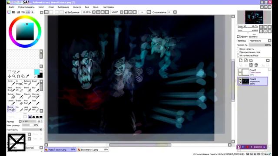Swap foreground and background colors

(41, 71)
